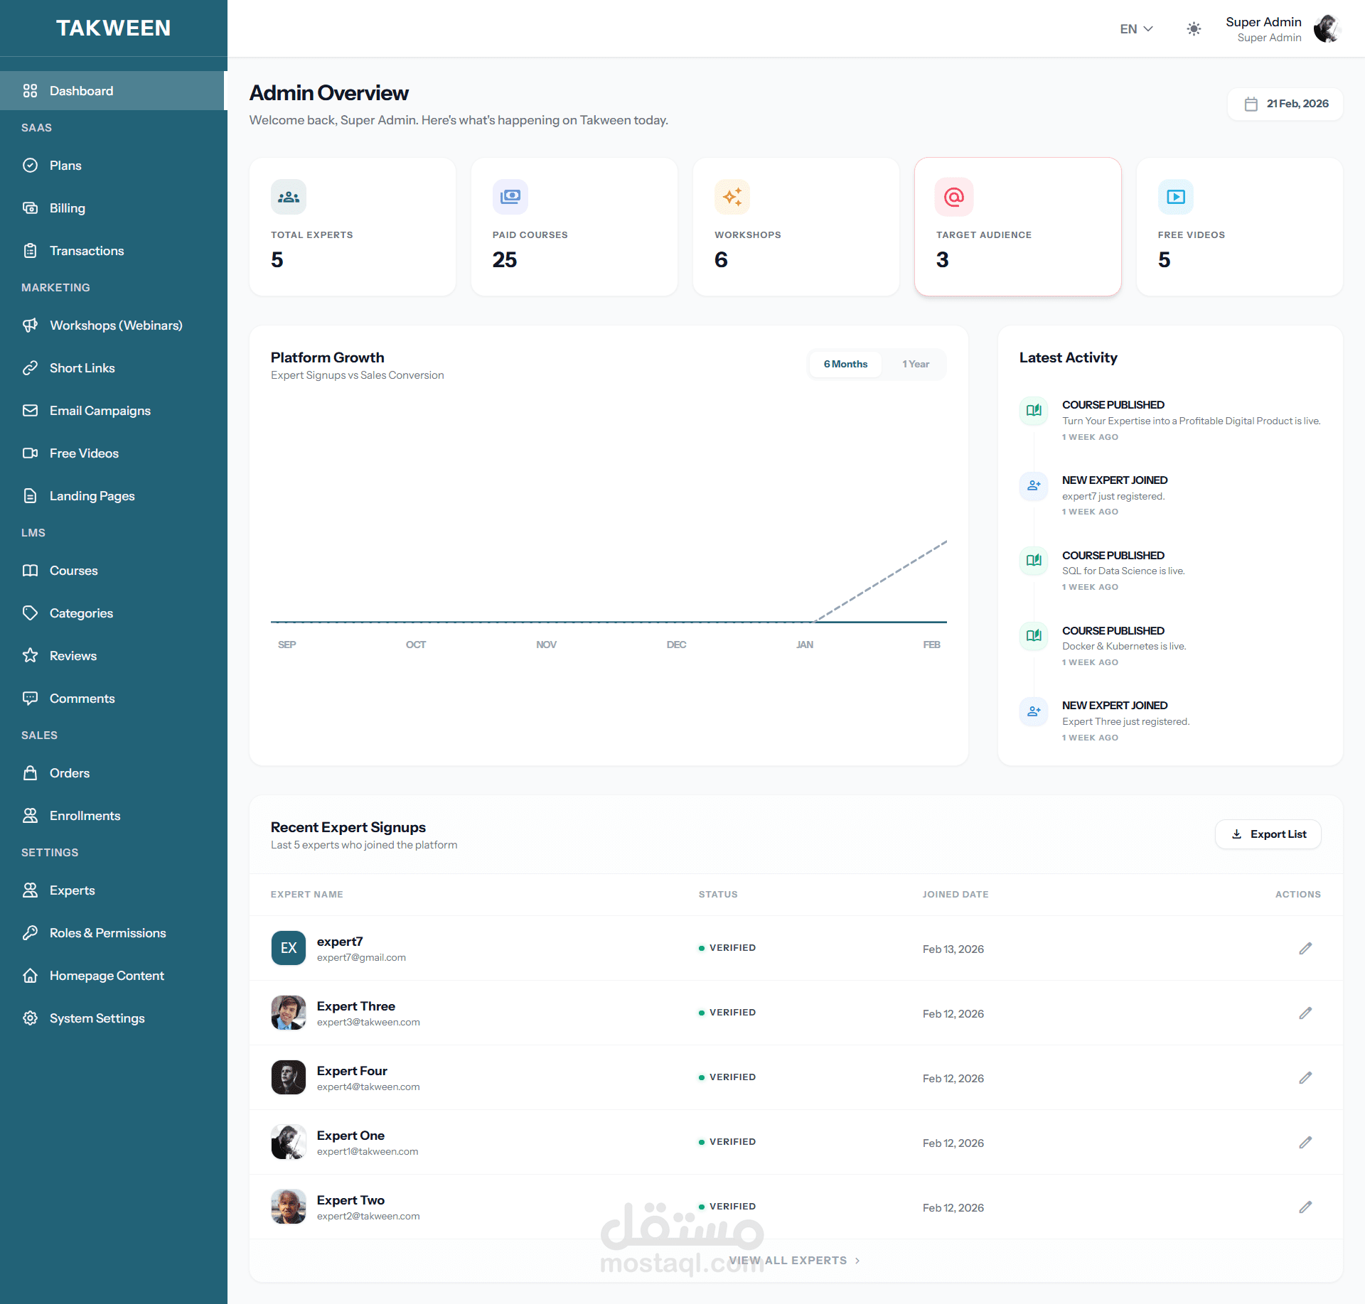Toggle light/dark theme sun icon
Screen dimensions: 1365x1304
(x=1194, y=29)
